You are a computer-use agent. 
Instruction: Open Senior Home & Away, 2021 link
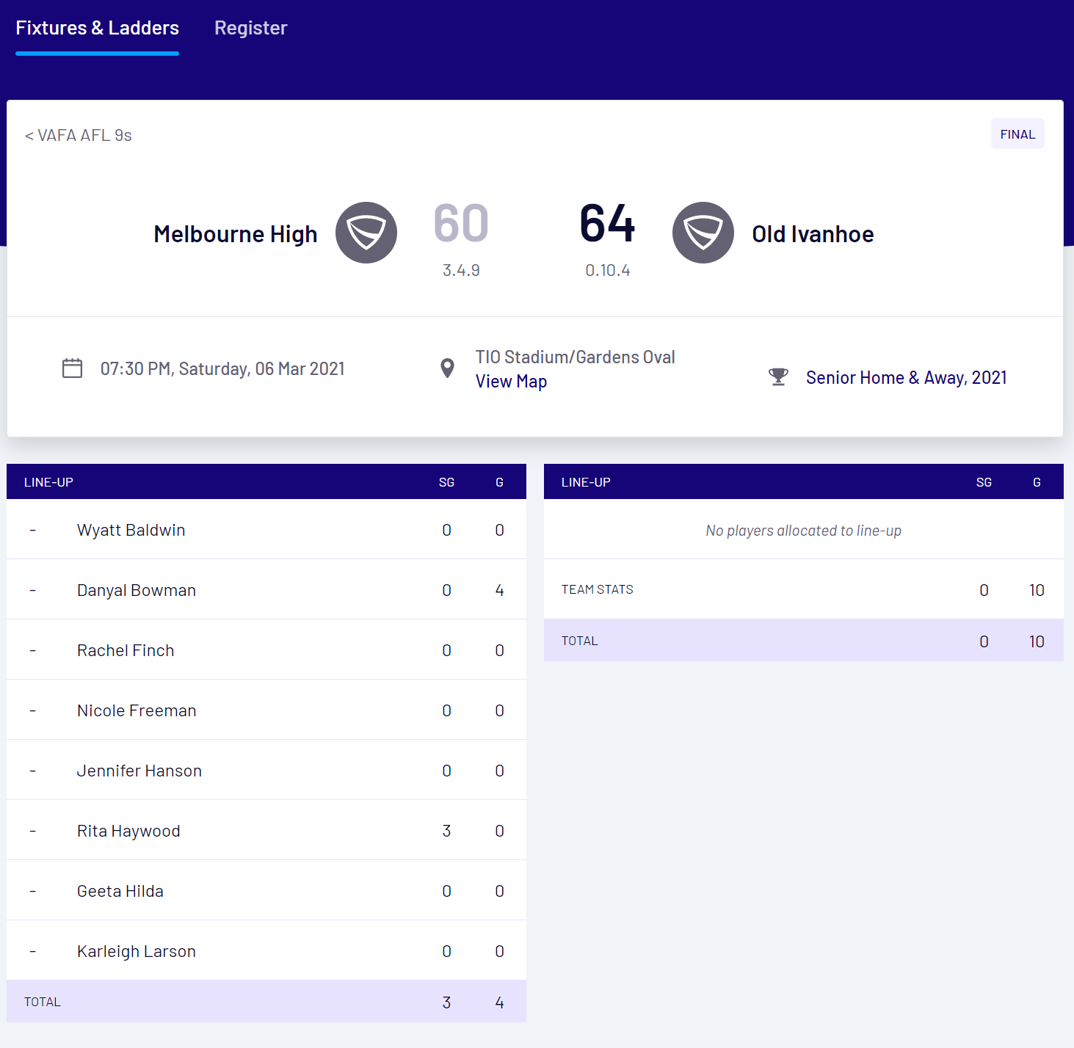pos(906,377)
